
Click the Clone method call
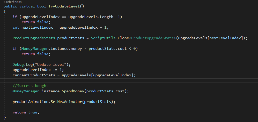tap(123, 38)
